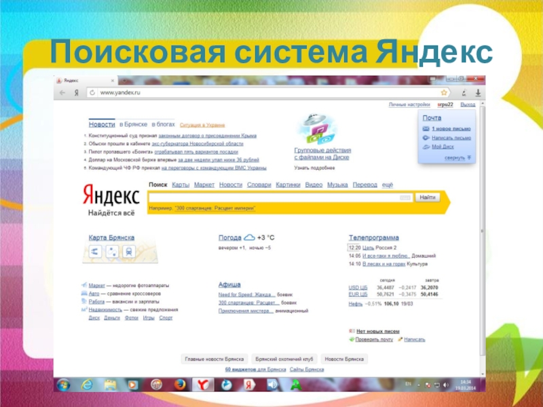Click the volume speaker in system tray

tap(446, 385)
